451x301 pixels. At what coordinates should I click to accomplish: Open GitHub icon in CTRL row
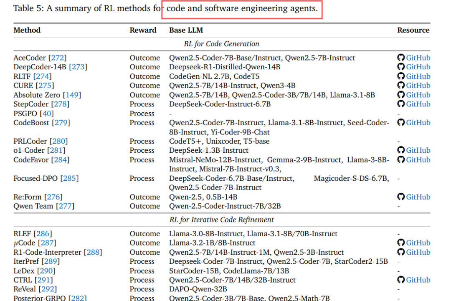click(401, 280)
